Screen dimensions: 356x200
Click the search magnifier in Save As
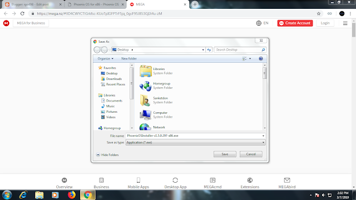(x=263, y=49)
